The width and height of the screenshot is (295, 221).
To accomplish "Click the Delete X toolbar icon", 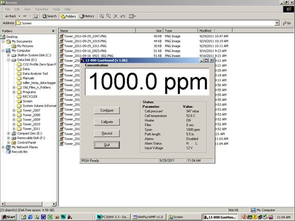I will click(115, 16).
